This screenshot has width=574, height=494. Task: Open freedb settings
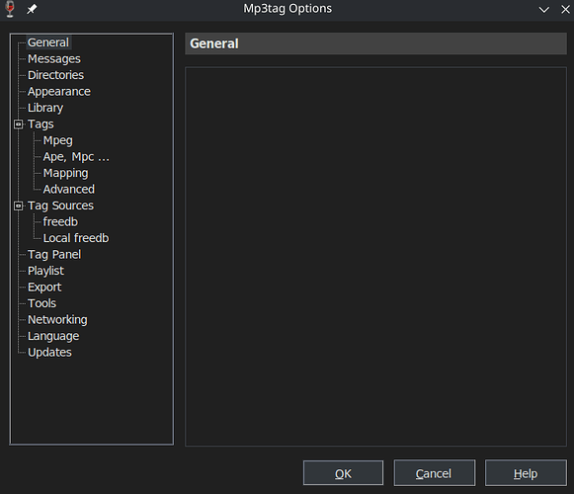click(60, 222)
